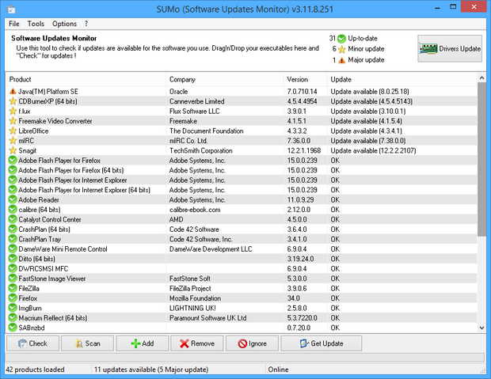Sort list by the Product column header
This screenshot has height=379, width=491.
86,79
